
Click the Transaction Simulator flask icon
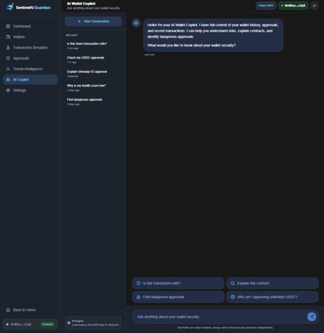8,47
